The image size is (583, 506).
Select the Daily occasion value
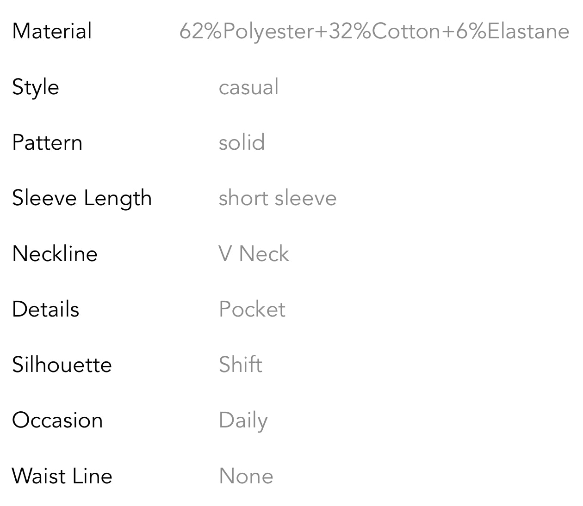click(243, 421)
